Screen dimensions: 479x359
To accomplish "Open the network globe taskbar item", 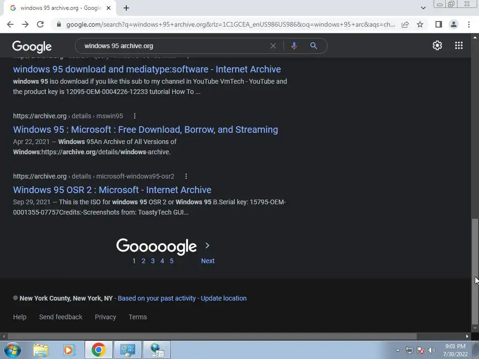I will tap(157, 350).
